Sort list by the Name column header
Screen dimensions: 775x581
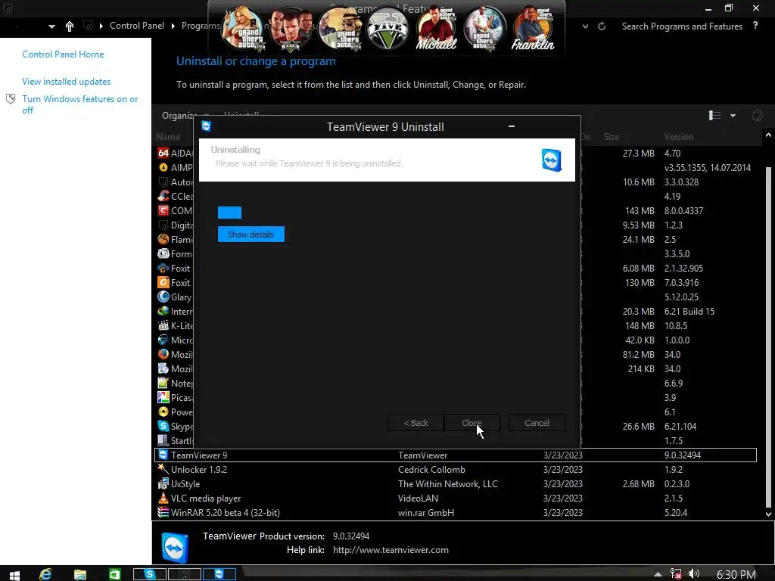click(168, 137)
